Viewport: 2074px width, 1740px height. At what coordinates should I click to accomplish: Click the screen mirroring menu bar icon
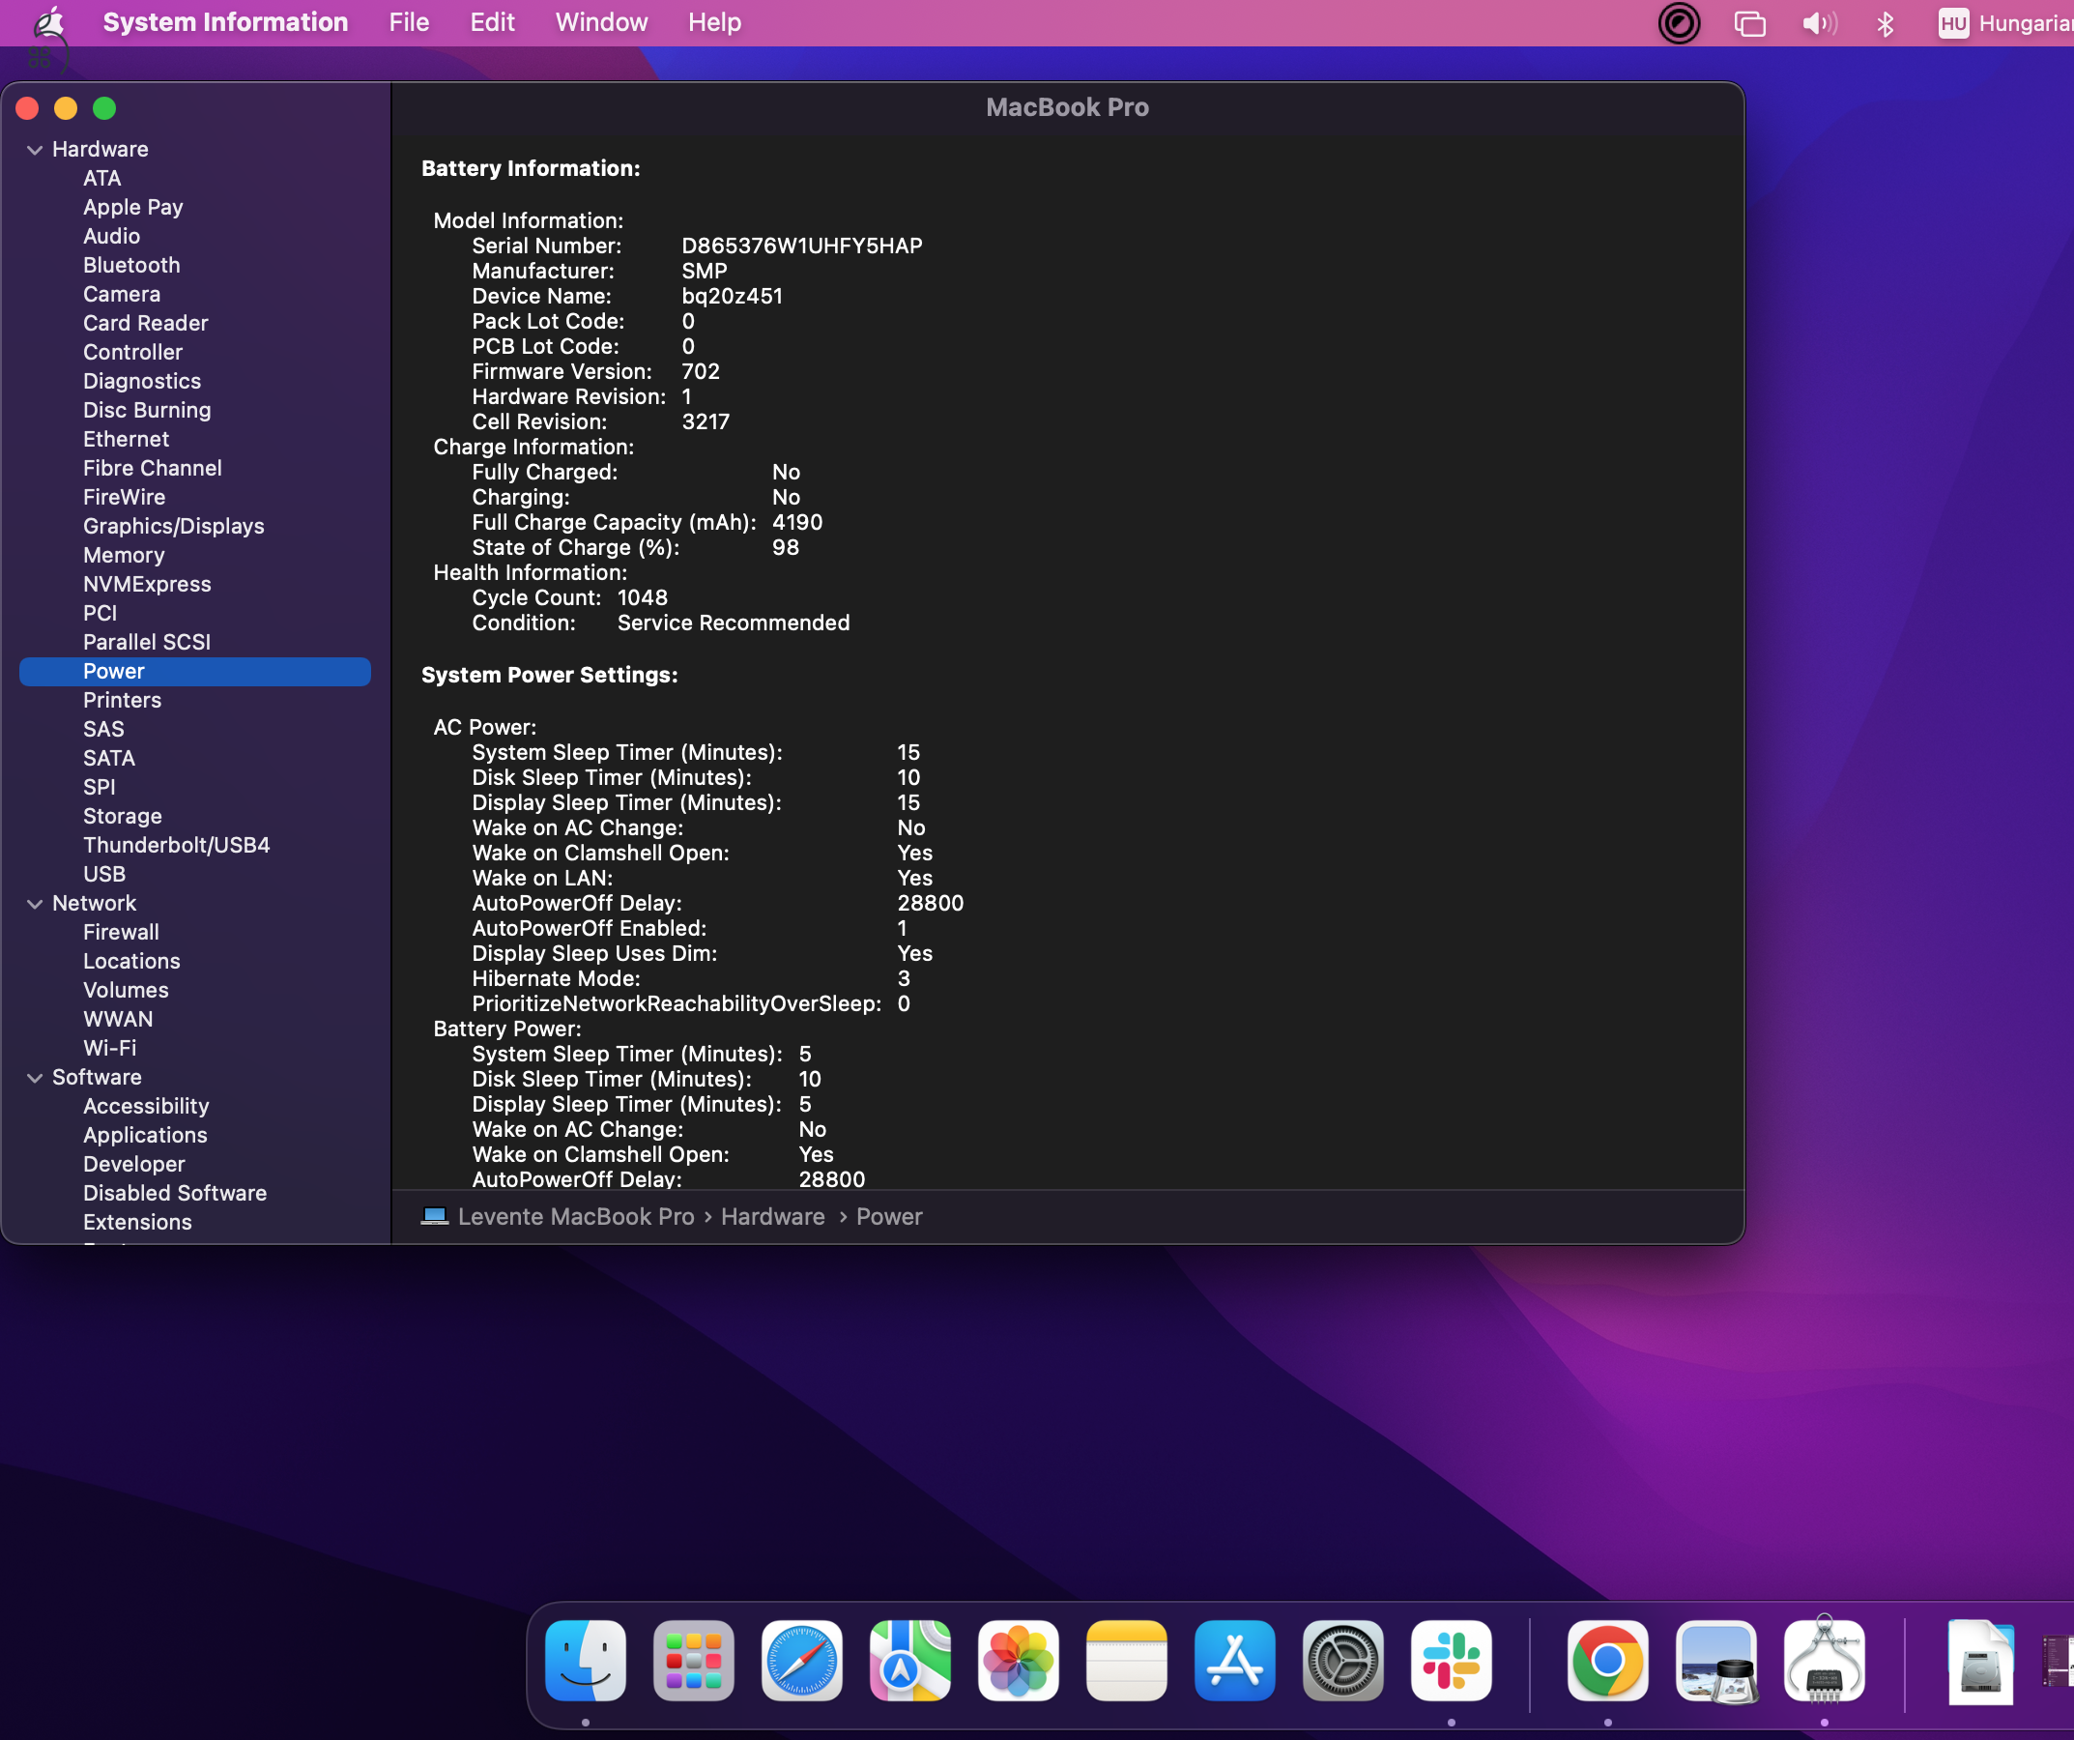click(x=1750, y=23)
